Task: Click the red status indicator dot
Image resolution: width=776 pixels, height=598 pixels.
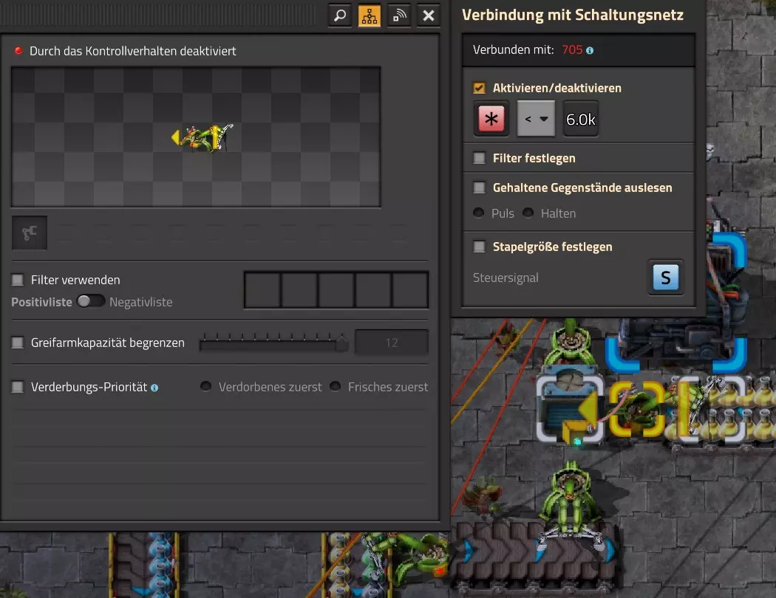Action: [18, 50]
